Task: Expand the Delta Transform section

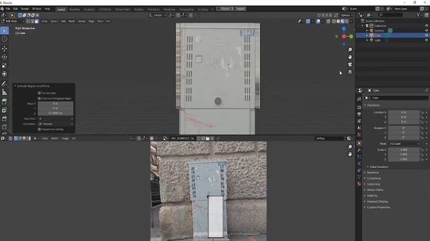Action: point(368,167)
